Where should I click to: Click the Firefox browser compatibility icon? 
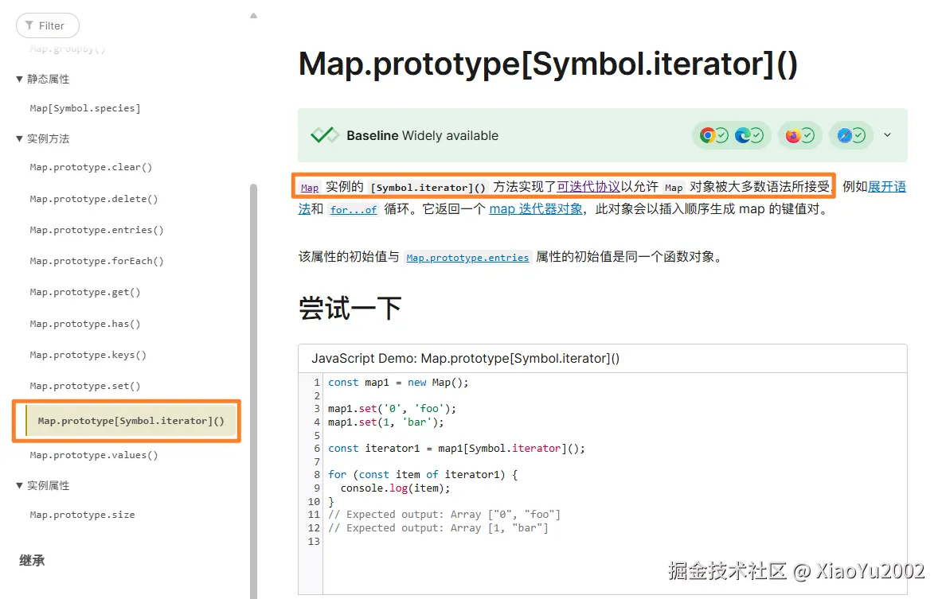pyautogui.click(x=793, y=136)
